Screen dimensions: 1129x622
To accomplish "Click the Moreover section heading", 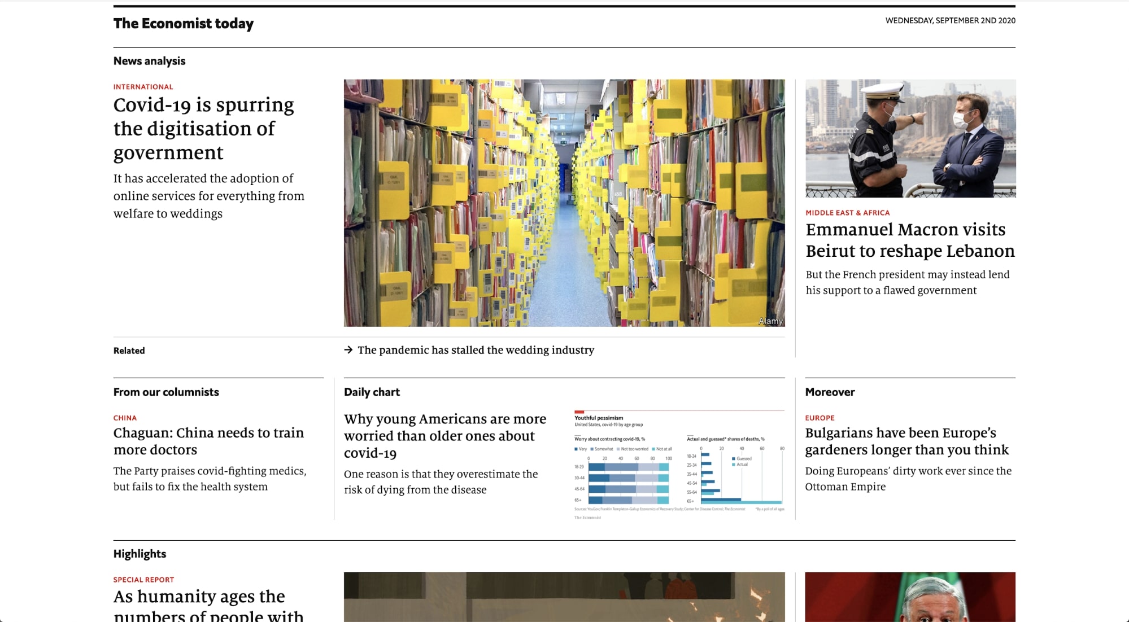I will (830, 392).
